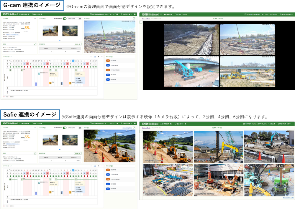The image size is (295, 209).
Task: Click calendar icon beside date in G-cam dashboard
Action: [x=80, y=19]
